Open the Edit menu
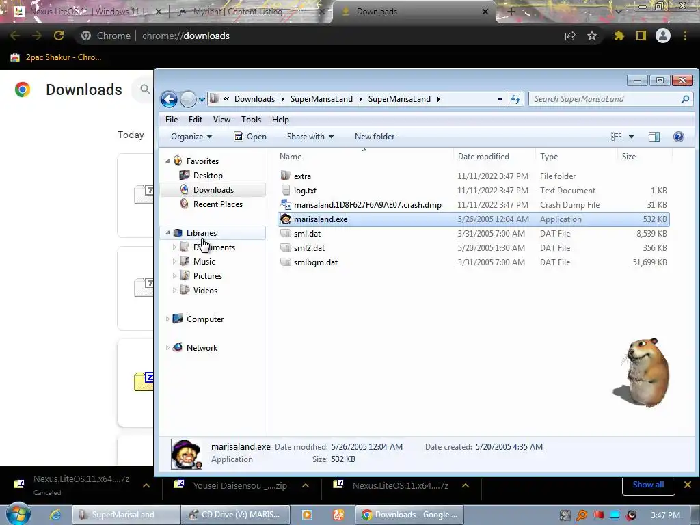The image size is (700, 525). point(195,120)
